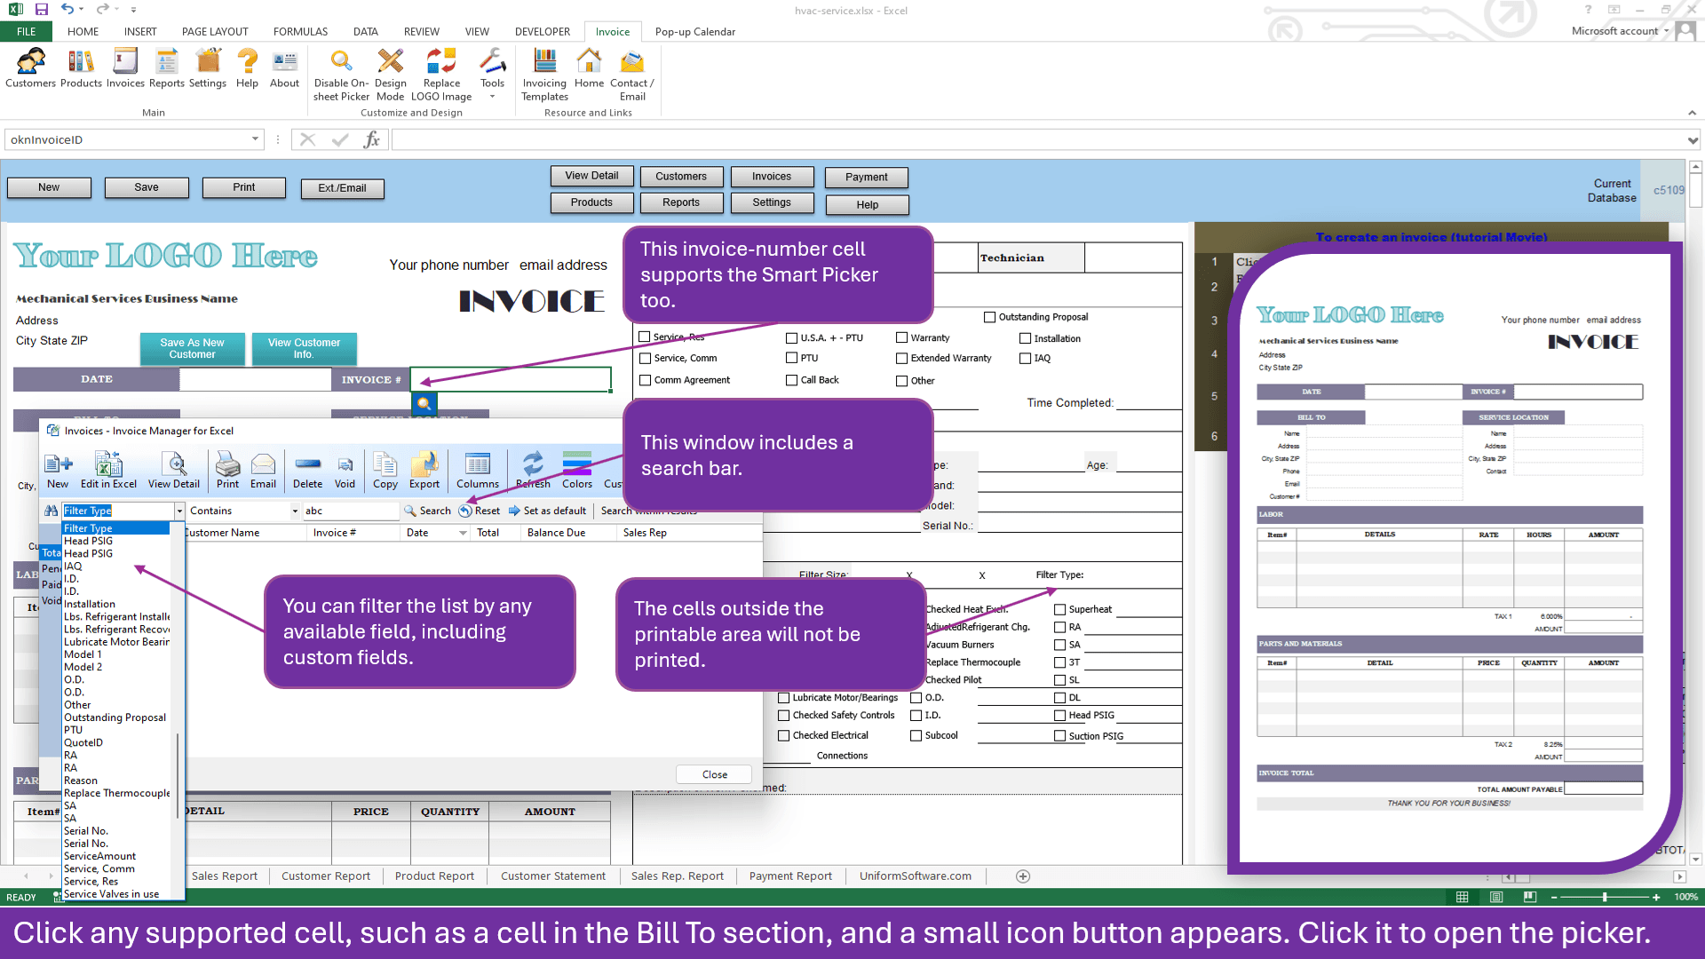Tick the Superheat checkbox
The image size is (1705, 959).
(1059, 609)
